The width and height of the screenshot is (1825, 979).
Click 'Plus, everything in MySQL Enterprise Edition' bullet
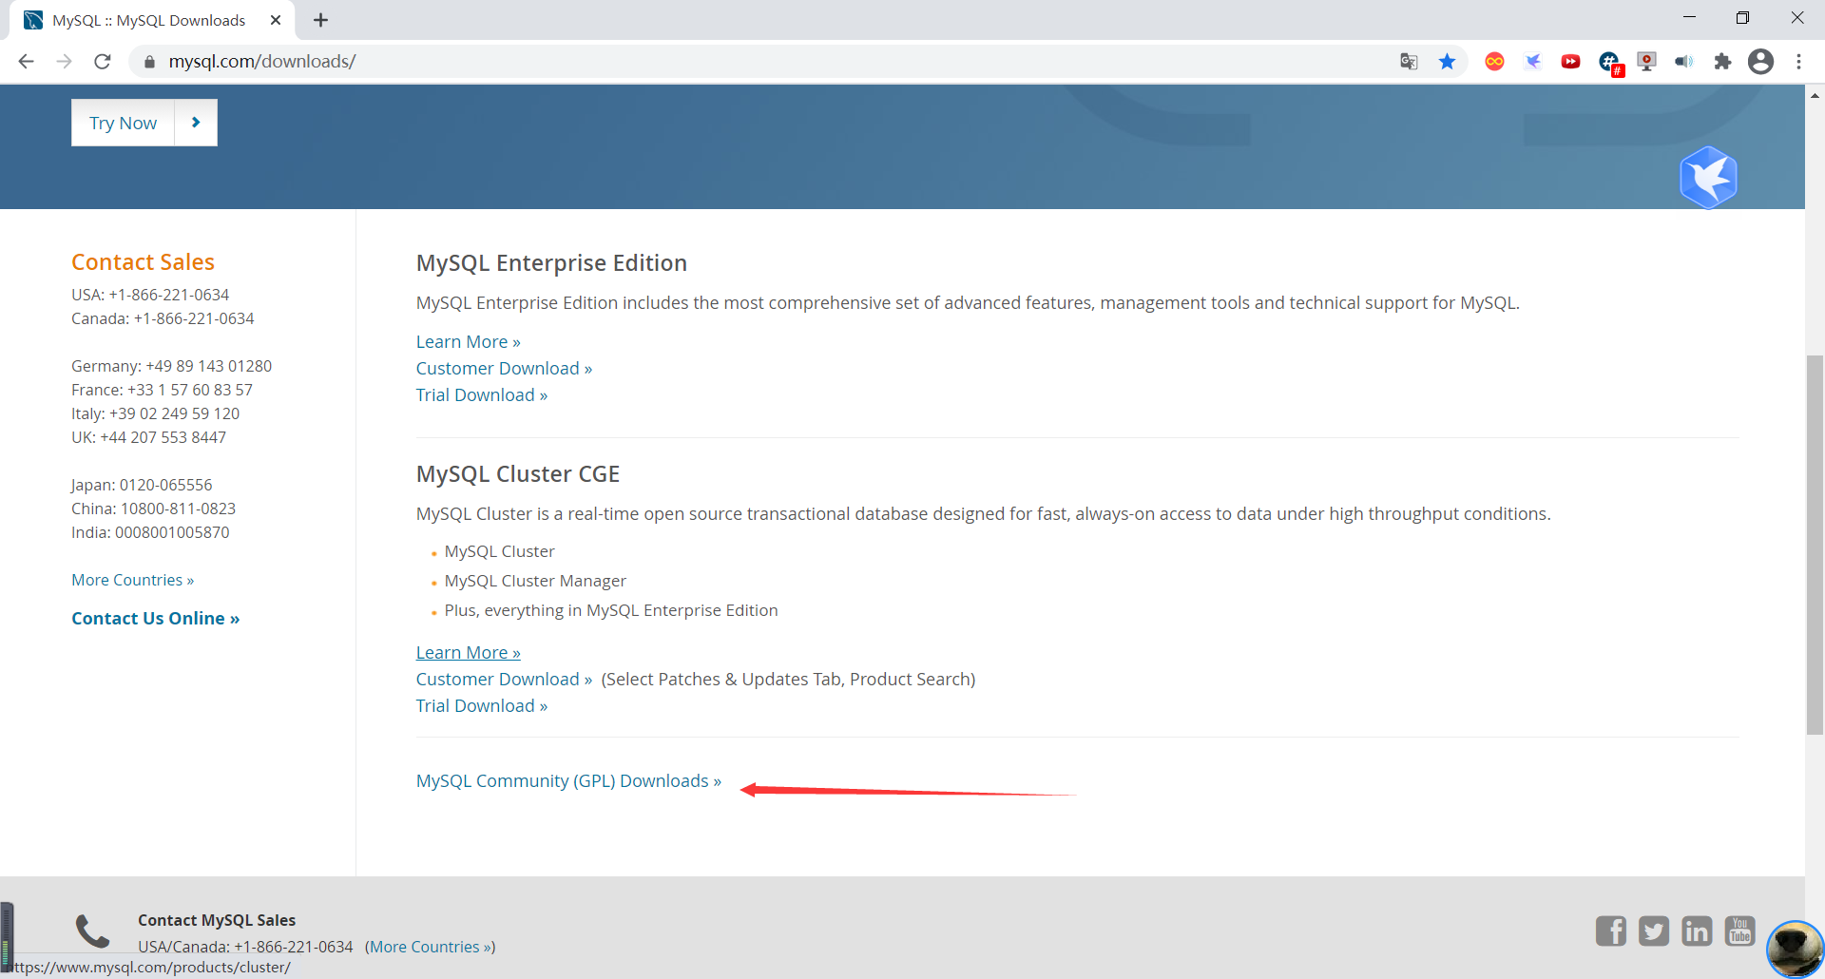[x=611, y=611]
